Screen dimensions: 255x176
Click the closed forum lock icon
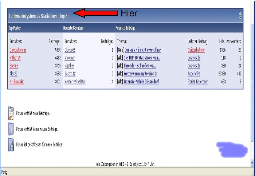11,144
